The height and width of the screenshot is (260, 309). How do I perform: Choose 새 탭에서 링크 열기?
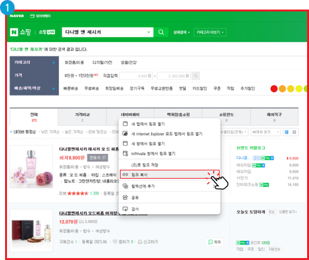pos(170,124)
